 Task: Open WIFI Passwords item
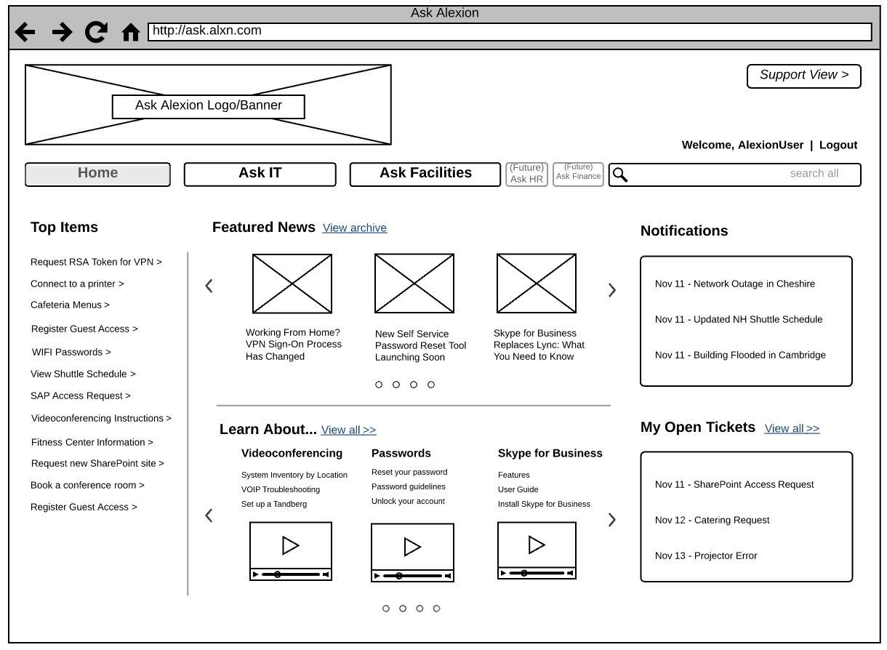pos(71,352)
